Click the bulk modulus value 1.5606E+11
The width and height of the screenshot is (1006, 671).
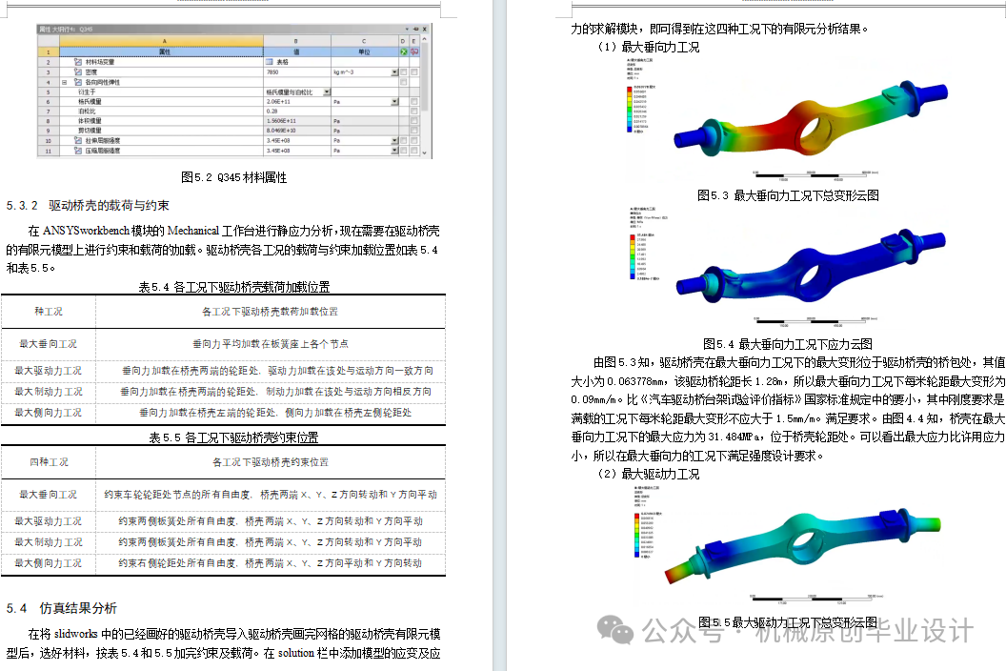point(281,121)
